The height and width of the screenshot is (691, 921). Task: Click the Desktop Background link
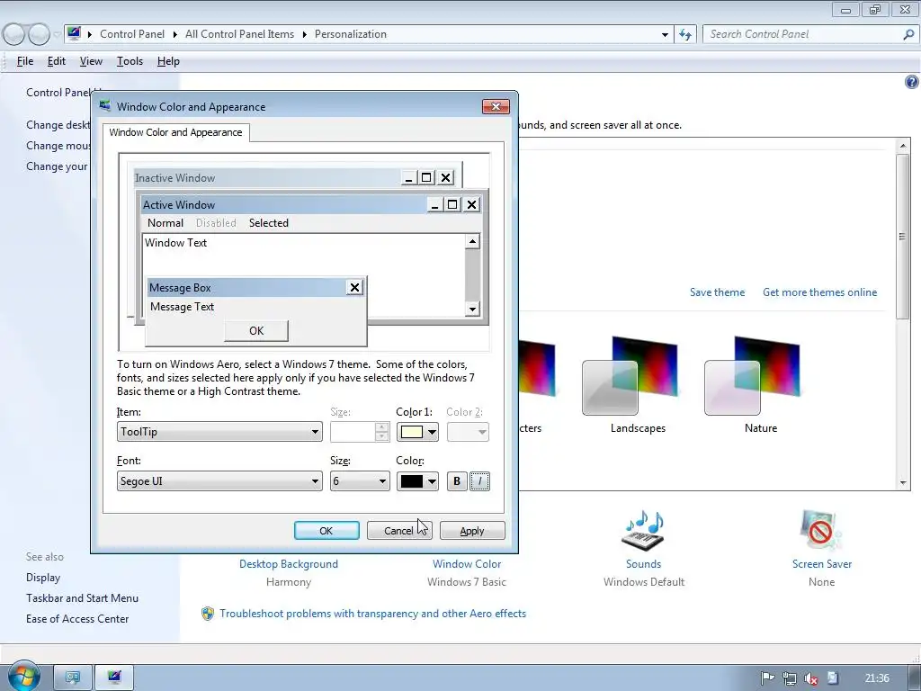click(x=289, y=564)
